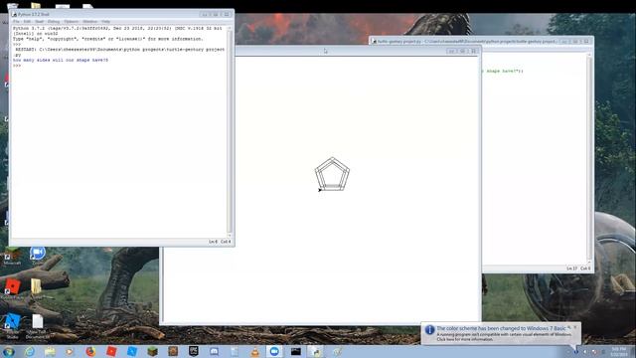
Task: Click the drawn pentagon in turtle window
Action: (332, 174)
